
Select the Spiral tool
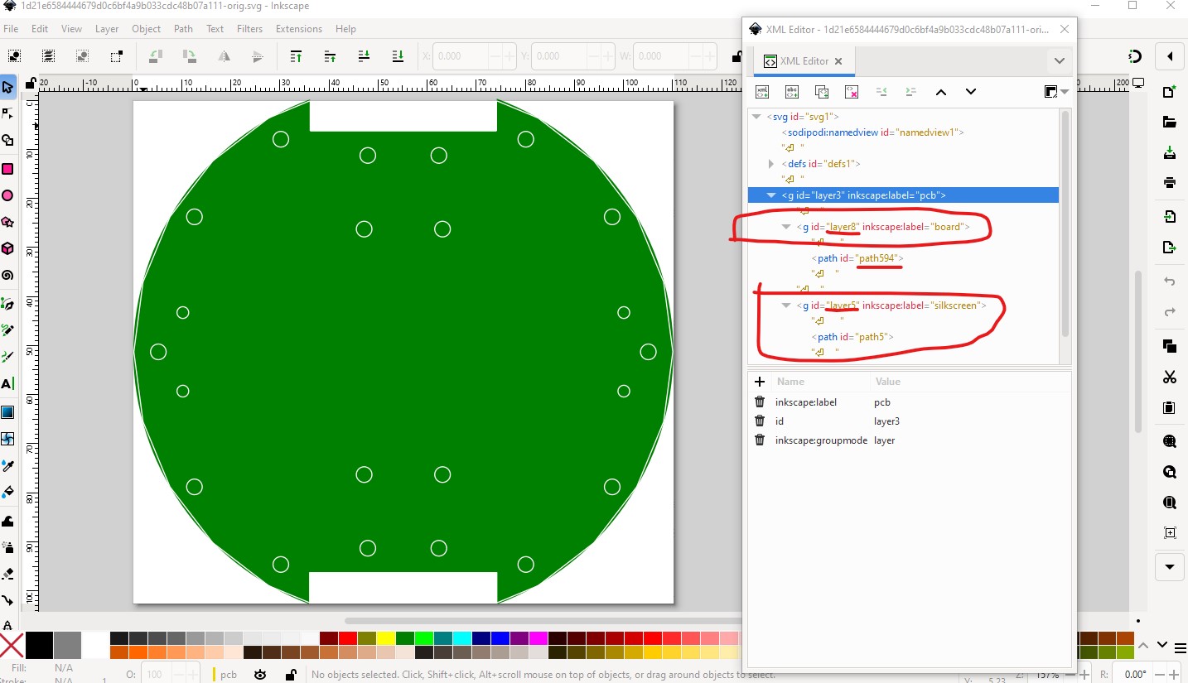[x=7, y=276]
